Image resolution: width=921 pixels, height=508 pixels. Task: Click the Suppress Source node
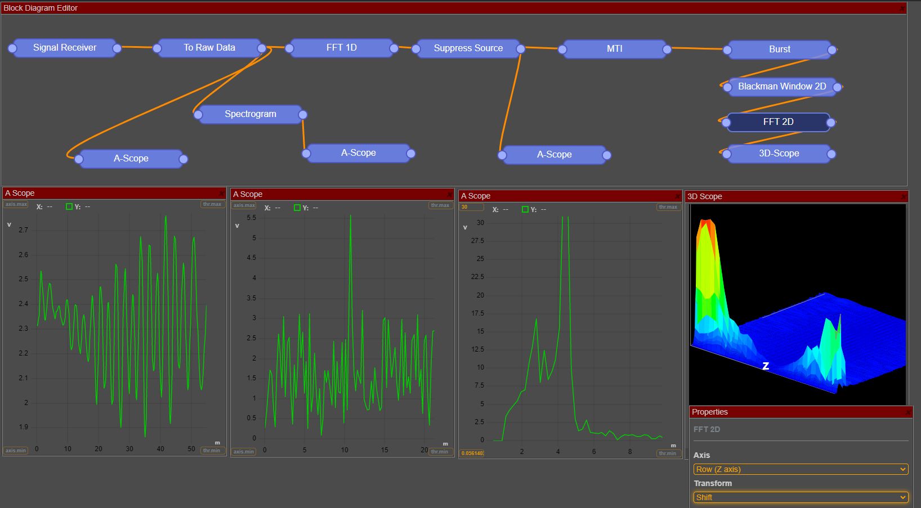[x=468, y=48]
